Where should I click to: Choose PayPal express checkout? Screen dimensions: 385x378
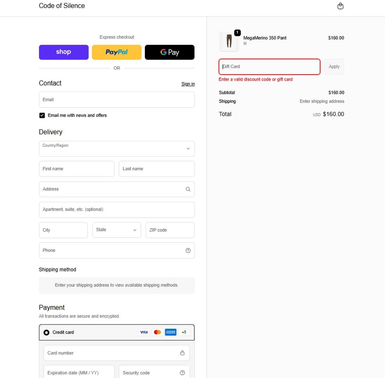[x=117, y=52]
